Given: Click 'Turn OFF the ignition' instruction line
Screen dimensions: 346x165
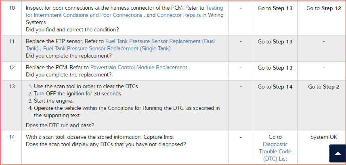Looking at the screenshot, I should [78, 94].
